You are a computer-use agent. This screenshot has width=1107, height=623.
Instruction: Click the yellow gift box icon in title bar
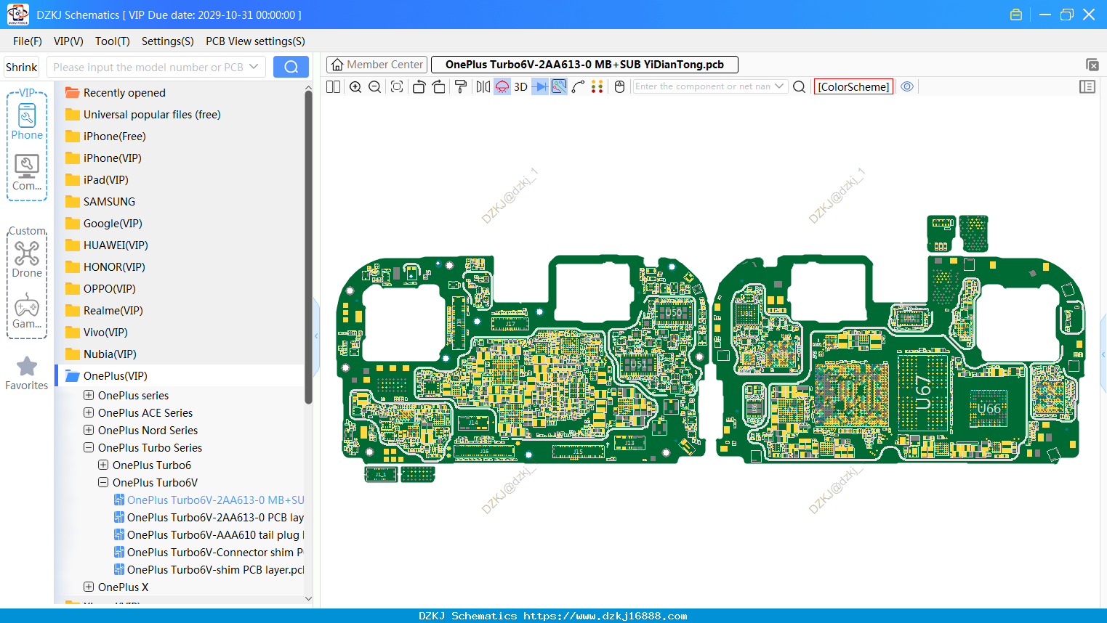(1016, 15)
